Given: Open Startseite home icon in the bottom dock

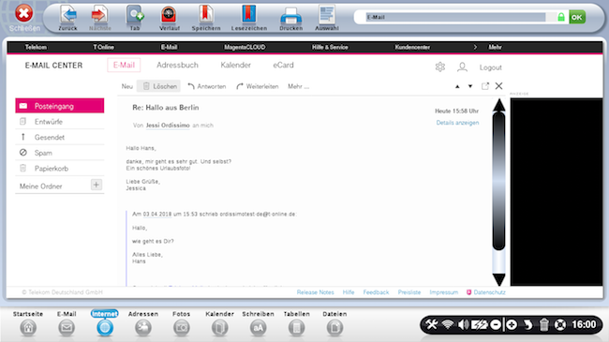Looking at the screenshot, I should click(x=28, y=328).
